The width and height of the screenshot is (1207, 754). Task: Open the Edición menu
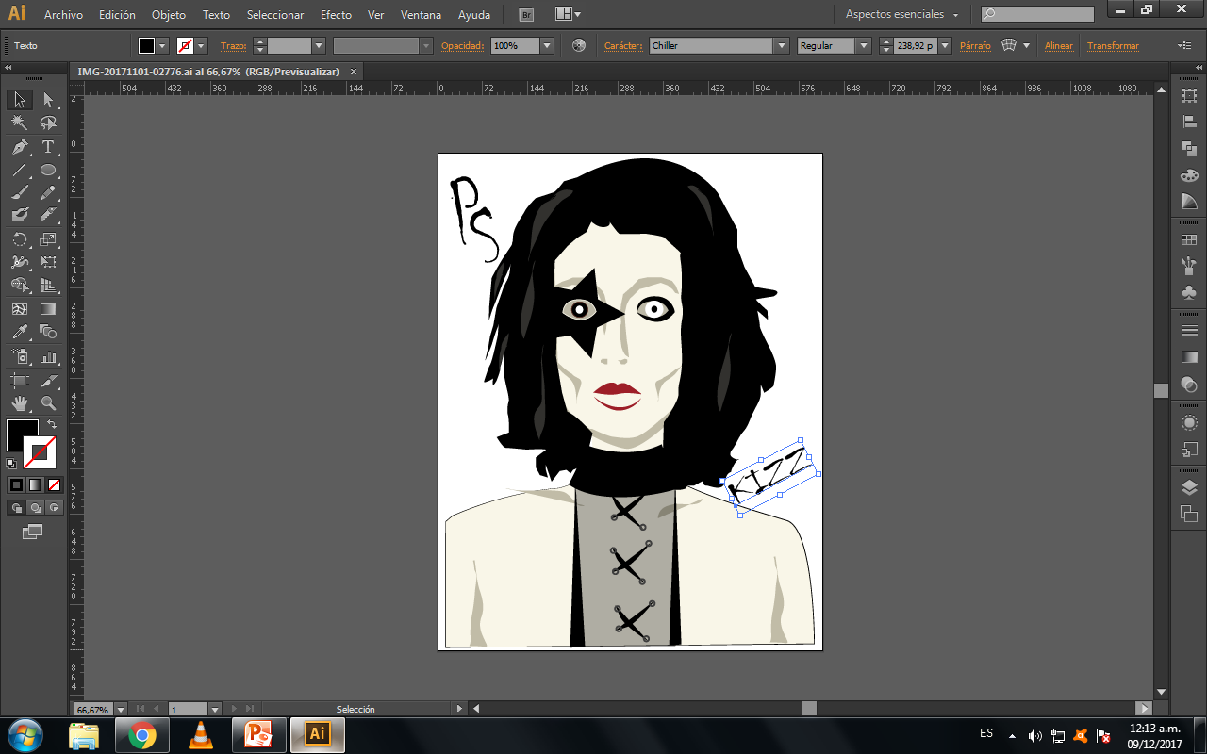[x=117, y=15]
